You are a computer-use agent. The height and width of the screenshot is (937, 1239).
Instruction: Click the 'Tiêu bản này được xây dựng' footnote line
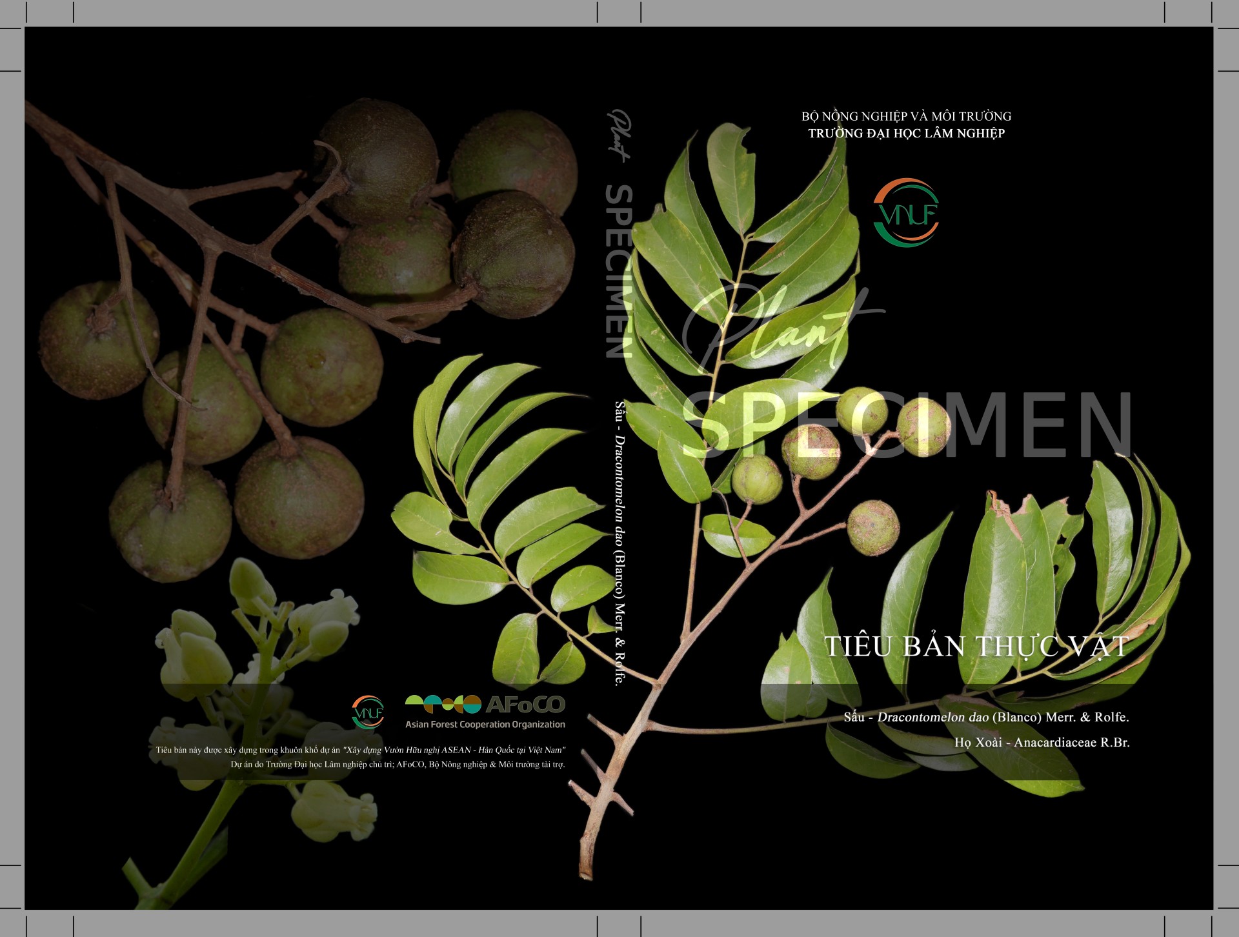pos(361,750)
